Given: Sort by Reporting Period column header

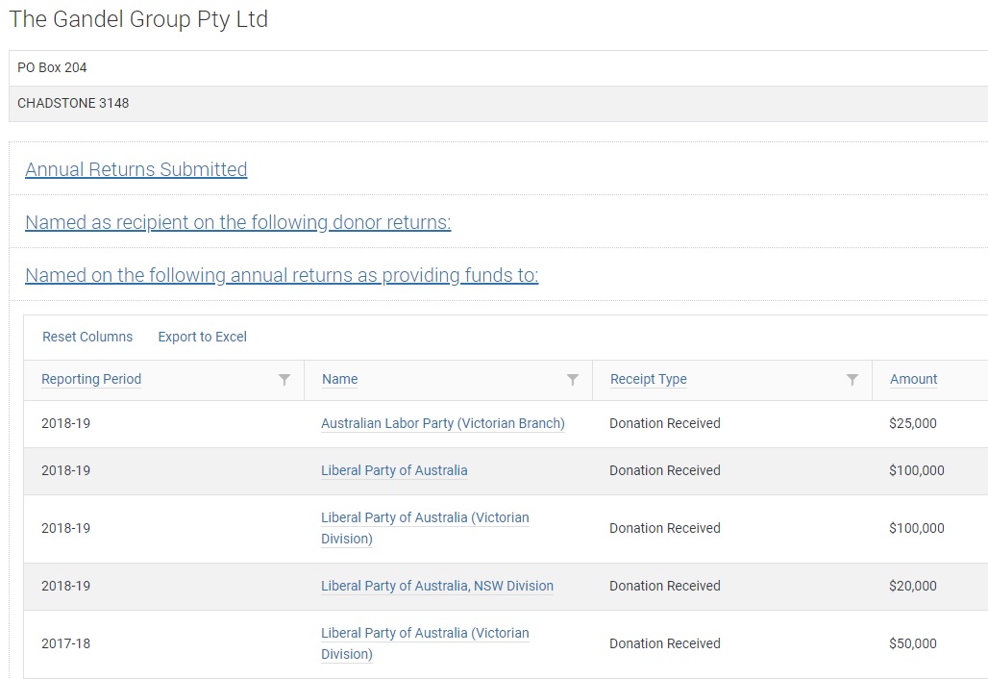Looking at the screenshot, I should pyautogui.click(x=91, y=379).
